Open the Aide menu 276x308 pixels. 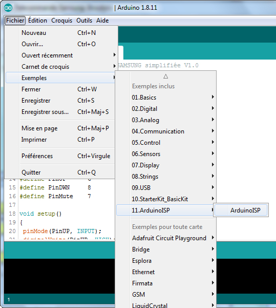102,21
